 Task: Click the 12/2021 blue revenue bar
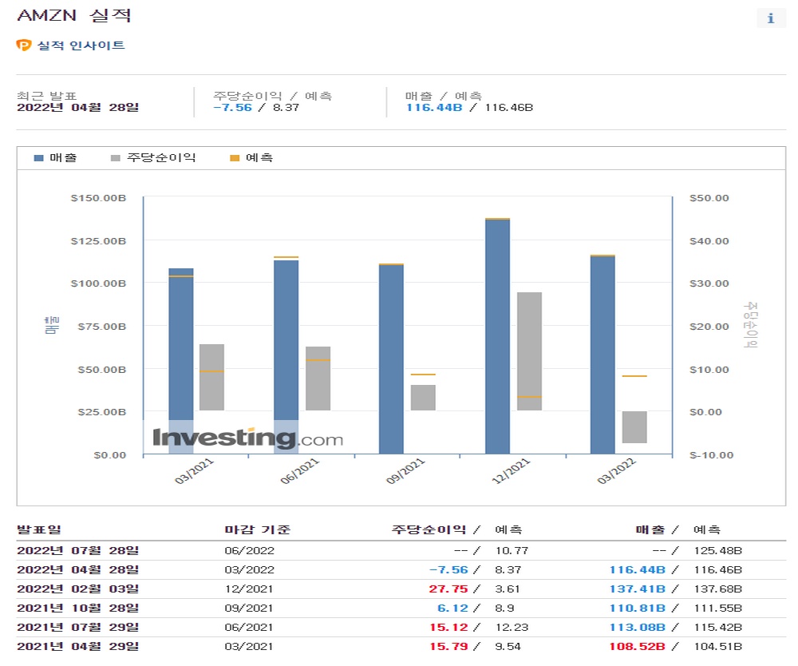(x=497, y=336)
